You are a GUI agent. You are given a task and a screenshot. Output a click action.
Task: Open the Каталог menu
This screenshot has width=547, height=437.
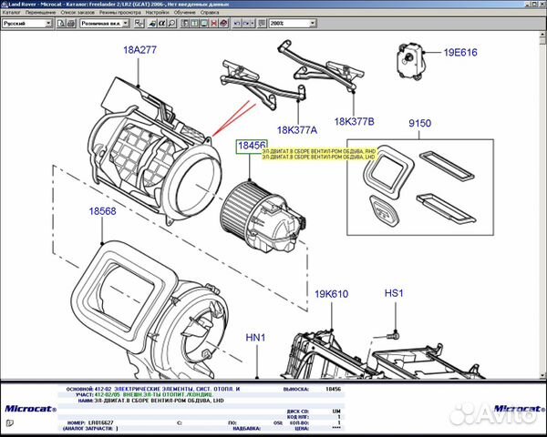(11, 12)
